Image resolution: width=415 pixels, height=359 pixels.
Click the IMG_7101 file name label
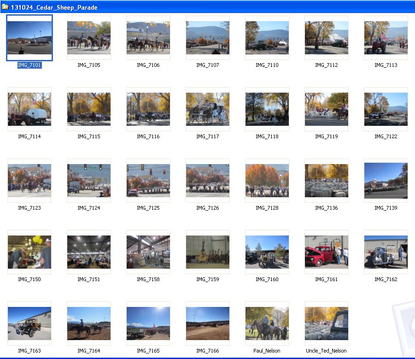click(x=29, y=65)
